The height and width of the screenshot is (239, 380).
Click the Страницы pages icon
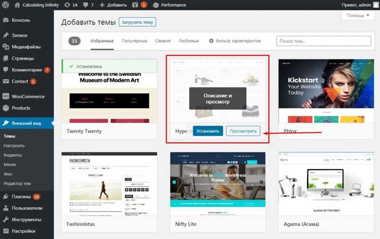pos(6,58)
